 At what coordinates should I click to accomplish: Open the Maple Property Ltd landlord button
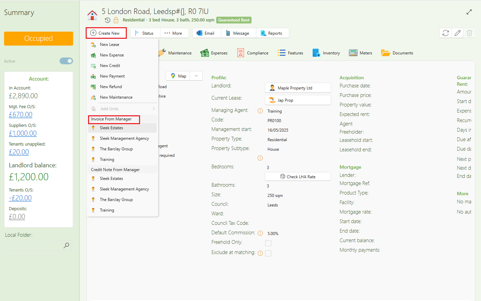298,88
